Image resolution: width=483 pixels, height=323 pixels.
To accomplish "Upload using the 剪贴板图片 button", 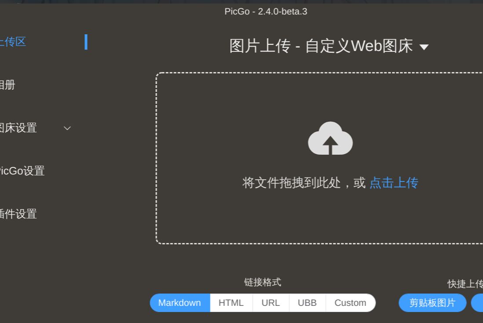I will pos(432,303).
